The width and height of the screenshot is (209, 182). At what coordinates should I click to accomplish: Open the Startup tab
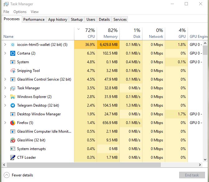tap(77, 20)
